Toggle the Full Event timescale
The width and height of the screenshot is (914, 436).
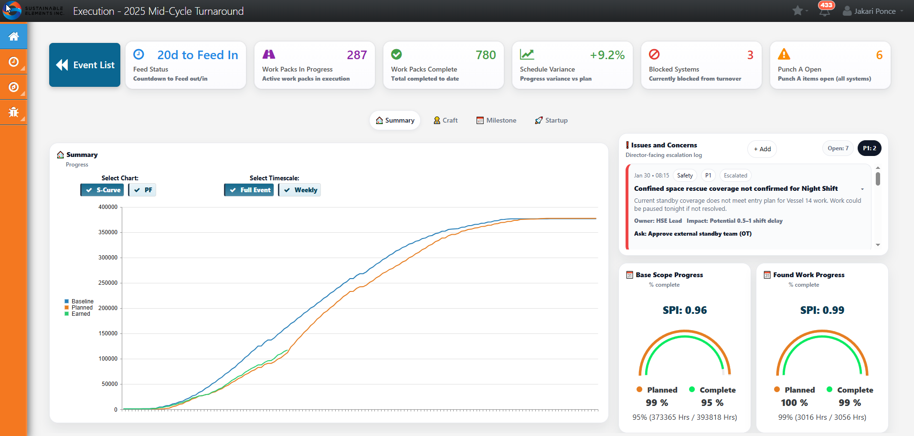tap(249, 190)
